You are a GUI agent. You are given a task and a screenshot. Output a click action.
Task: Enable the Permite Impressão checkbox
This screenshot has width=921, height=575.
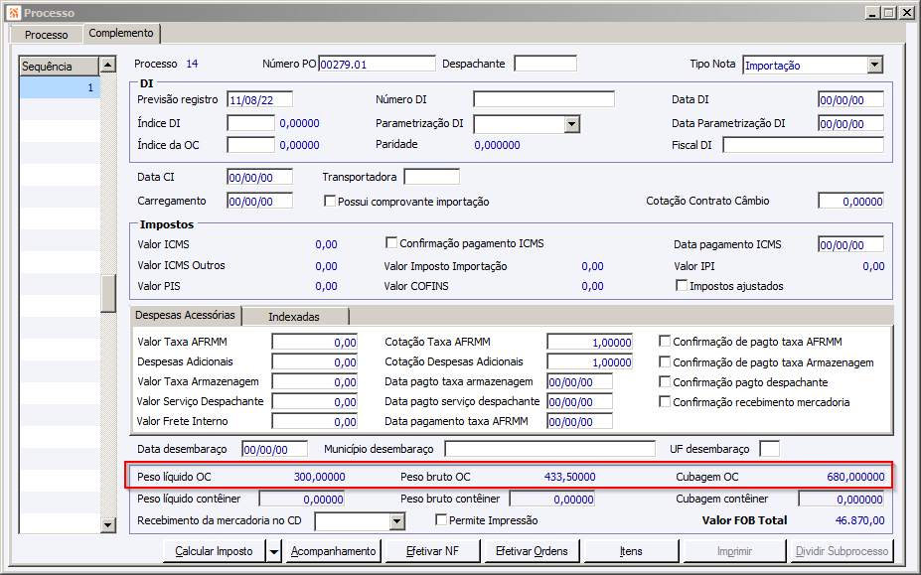pyautogui.click(x=441, y=519)
